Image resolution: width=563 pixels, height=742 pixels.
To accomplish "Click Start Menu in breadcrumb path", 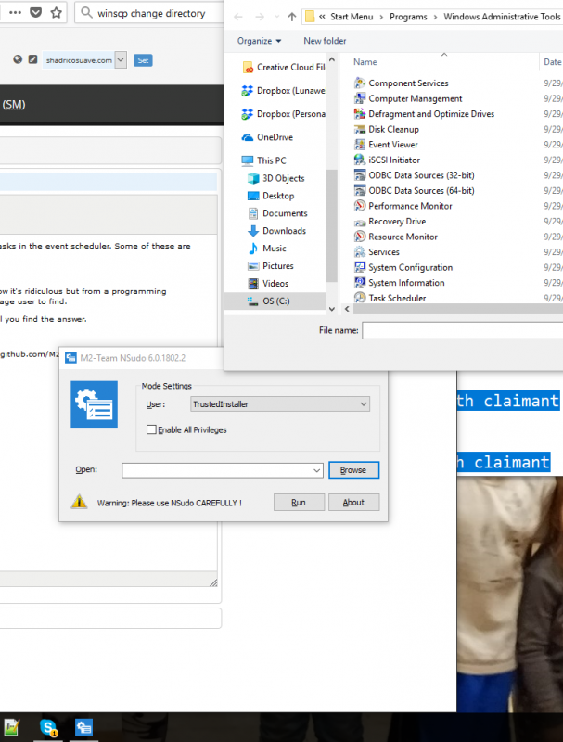I will tap(352, 17).
